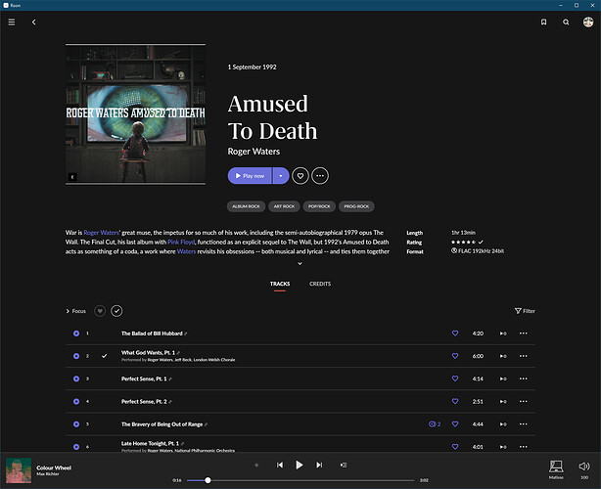
Task: Play The Ballad of Bill Hubbard
Action: [76, 333]
